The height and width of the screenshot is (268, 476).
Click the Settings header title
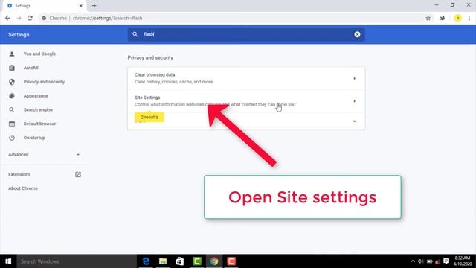tap(19, 35)
